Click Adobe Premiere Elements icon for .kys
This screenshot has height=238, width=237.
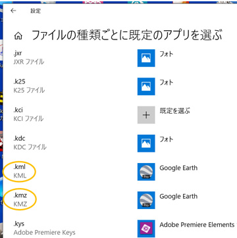click(146, 229)
